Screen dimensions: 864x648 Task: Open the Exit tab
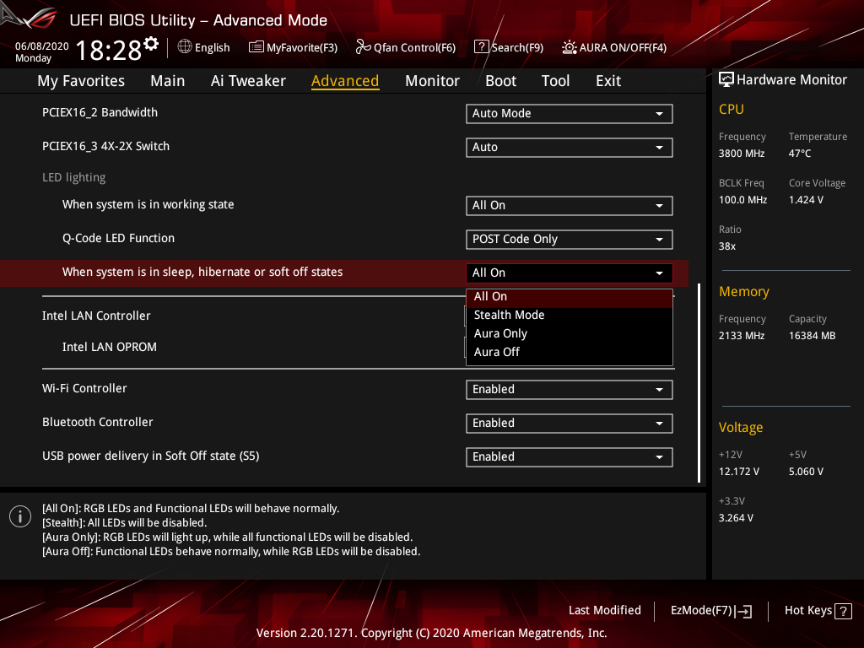pos(608,81)
